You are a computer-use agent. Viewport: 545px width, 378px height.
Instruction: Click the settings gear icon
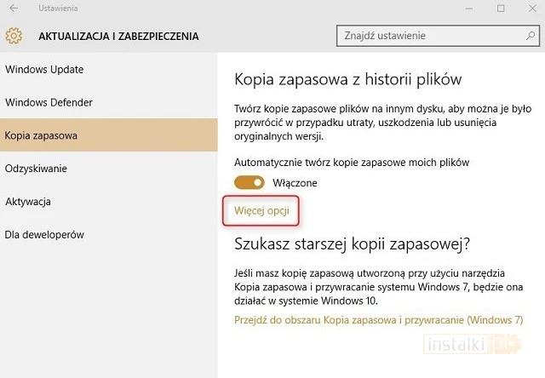tap(14, 37)
